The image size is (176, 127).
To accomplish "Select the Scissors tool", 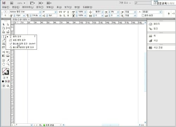I will (x=4, y=52).
